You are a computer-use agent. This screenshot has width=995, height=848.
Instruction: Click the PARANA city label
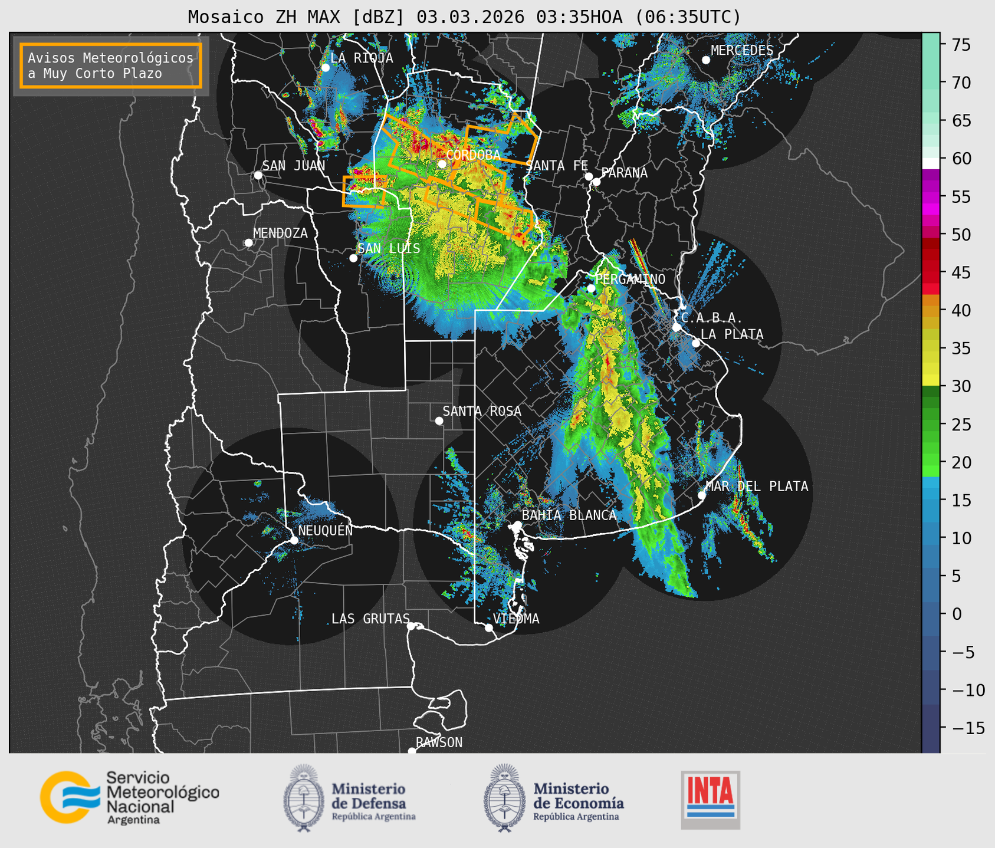pos(624,173)
